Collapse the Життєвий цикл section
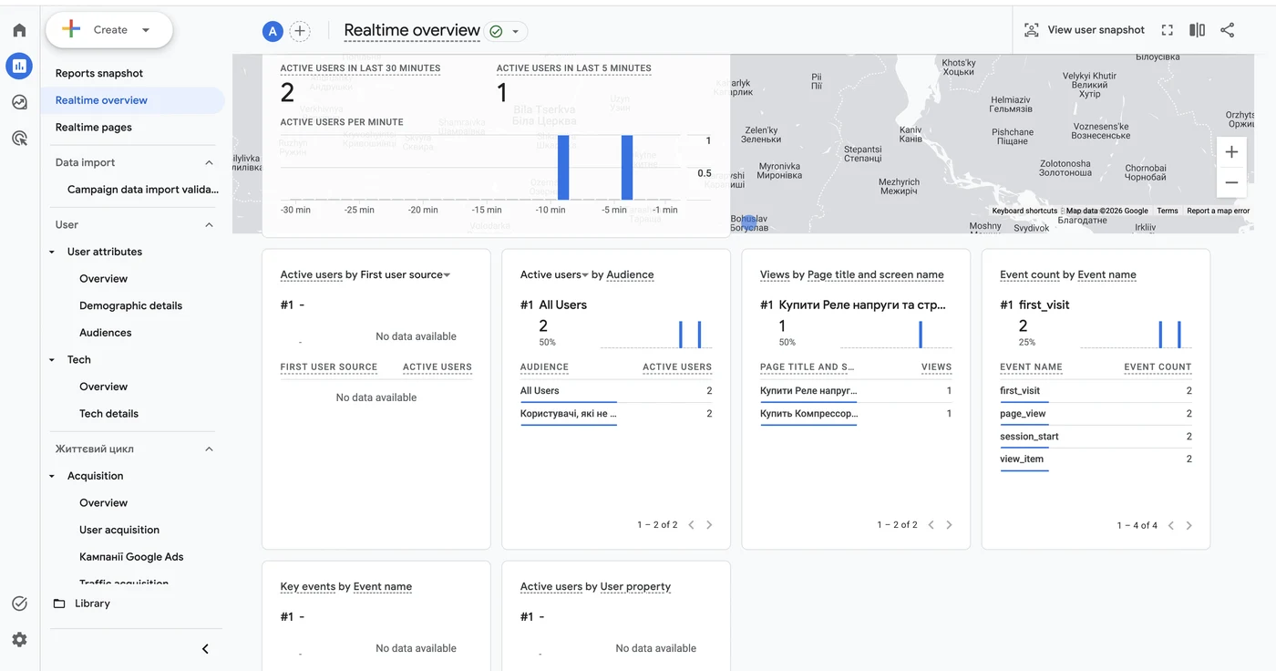 coord(209,449)
